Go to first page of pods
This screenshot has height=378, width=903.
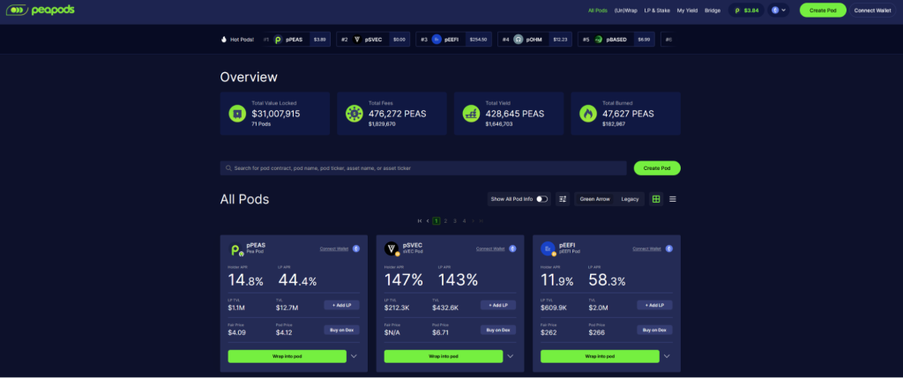(x=420, y=221)
